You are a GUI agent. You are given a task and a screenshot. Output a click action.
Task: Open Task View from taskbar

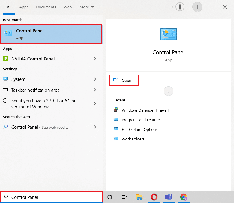point(124,197)
